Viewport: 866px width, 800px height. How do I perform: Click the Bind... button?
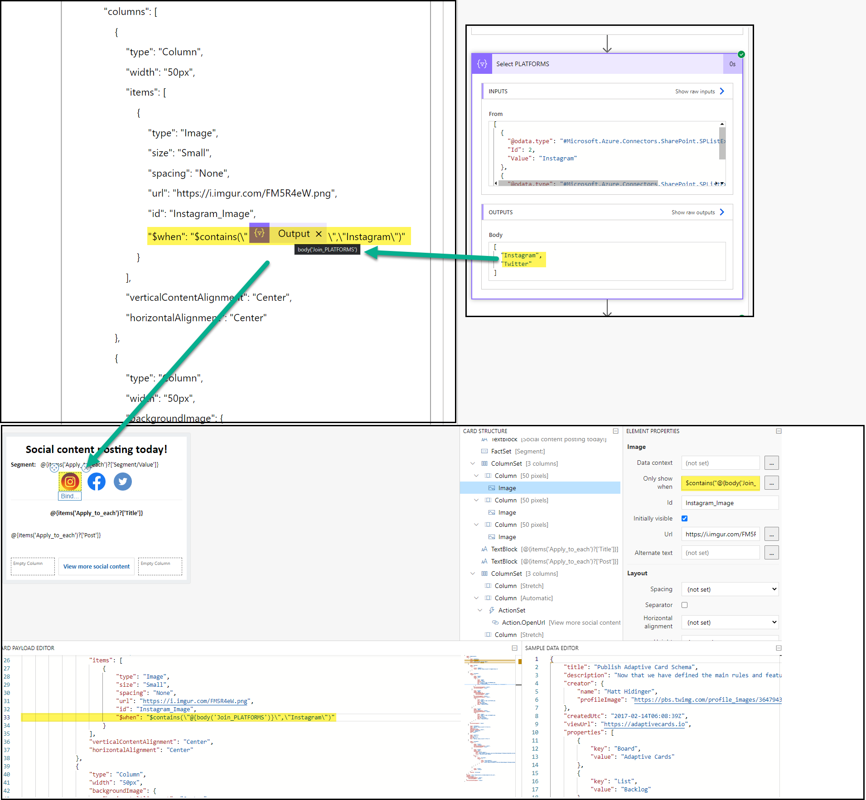(69, 496)
